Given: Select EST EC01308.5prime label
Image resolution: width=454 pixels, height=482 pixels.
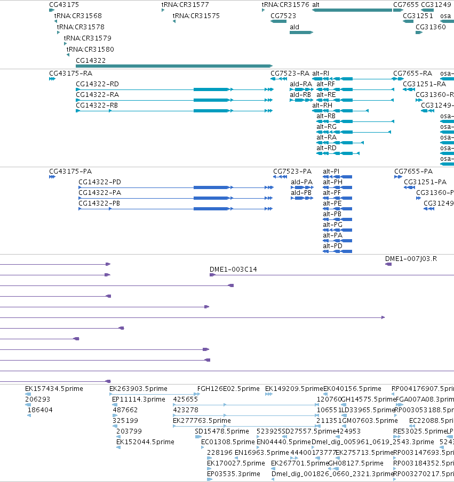Looking at the screenshot, I should point(228,442).
